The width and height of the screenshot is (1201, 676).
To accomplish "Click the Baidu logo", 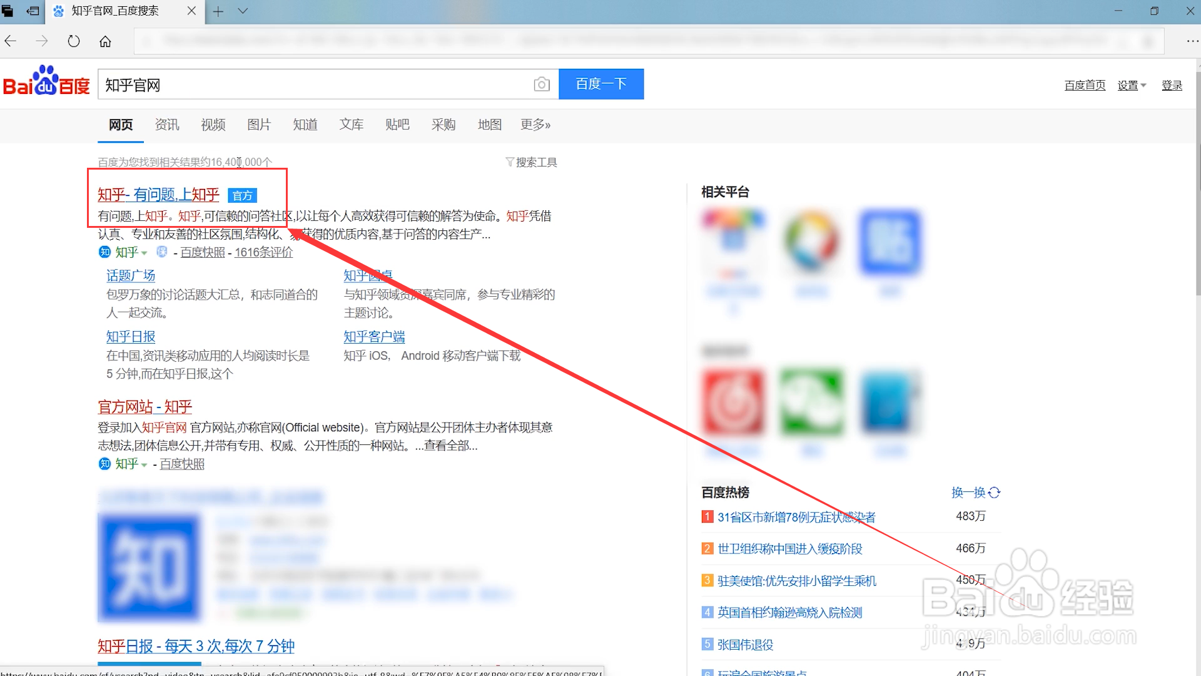I will [47, 82].
